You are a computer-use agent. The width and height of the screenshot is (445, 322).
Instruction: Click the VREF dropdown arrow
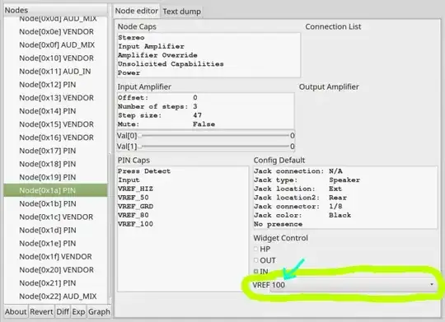click(x=432, y=284)
